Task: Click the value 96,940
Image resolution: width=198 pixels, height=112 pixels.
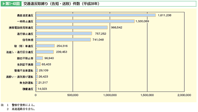Action: 49,58
